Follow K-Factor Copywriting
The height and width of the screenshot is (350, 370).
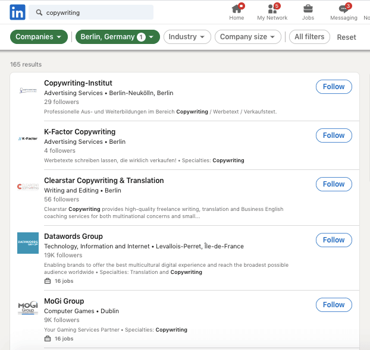point(334,135)
